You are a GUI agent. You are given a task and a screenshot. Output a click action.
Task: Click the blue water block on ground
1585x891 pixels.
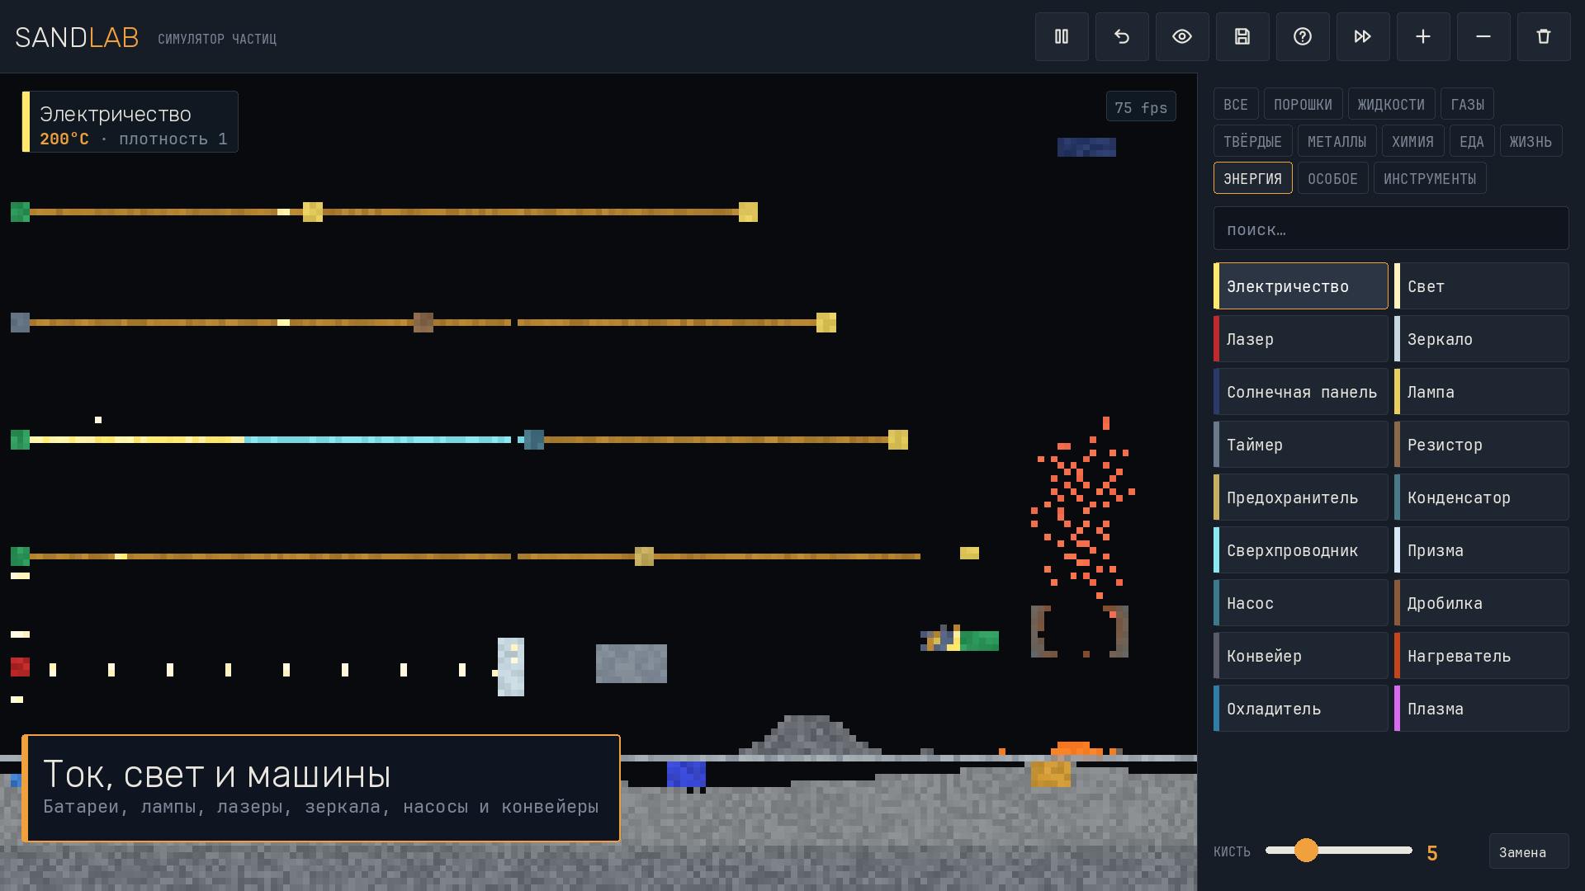point(686,775)
